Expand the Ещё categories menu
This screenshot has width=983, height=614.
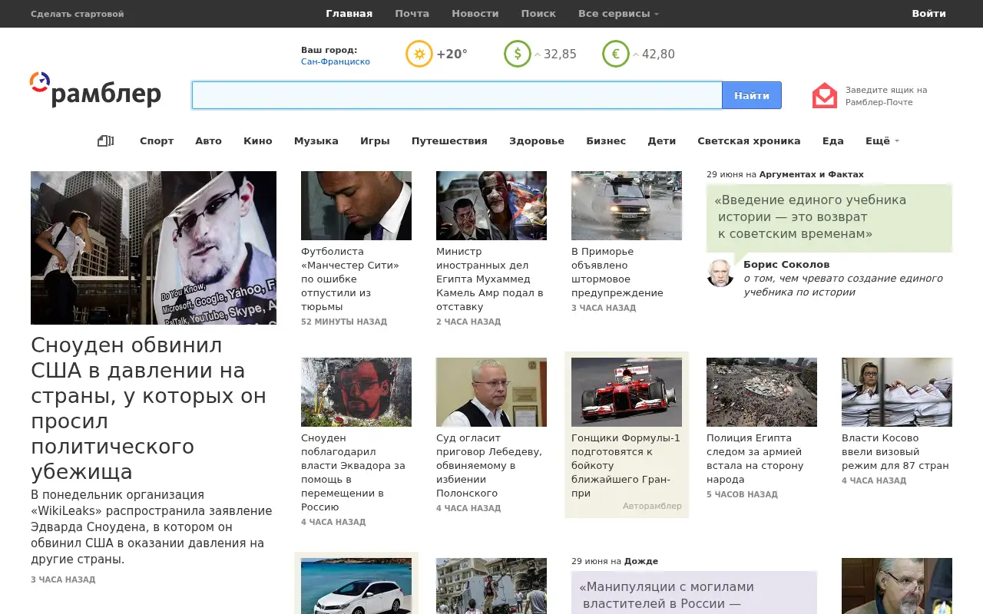point(882,140)
